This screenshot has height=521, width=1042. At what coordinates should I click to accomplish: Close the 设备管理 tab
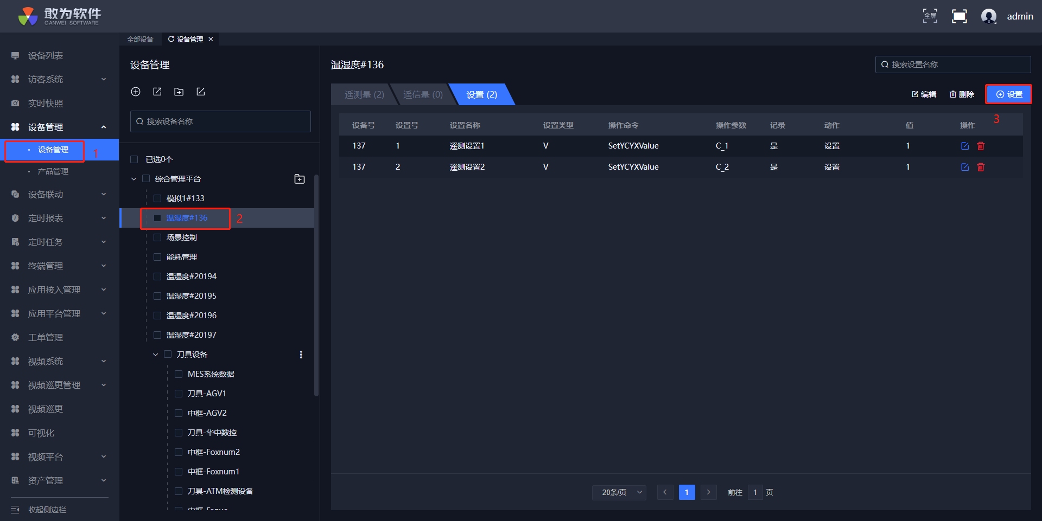211,39
